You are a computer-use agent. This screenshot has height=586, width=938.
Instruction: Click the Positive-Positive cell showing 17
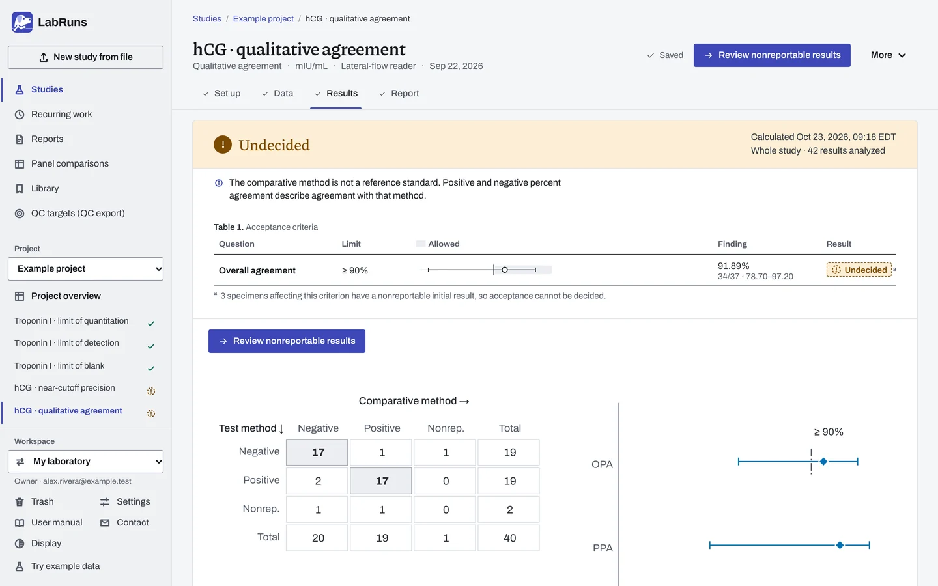click(381, 481)
